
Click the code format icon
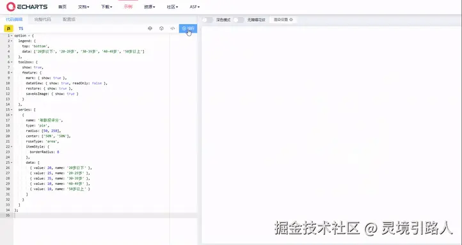[173, 28]
